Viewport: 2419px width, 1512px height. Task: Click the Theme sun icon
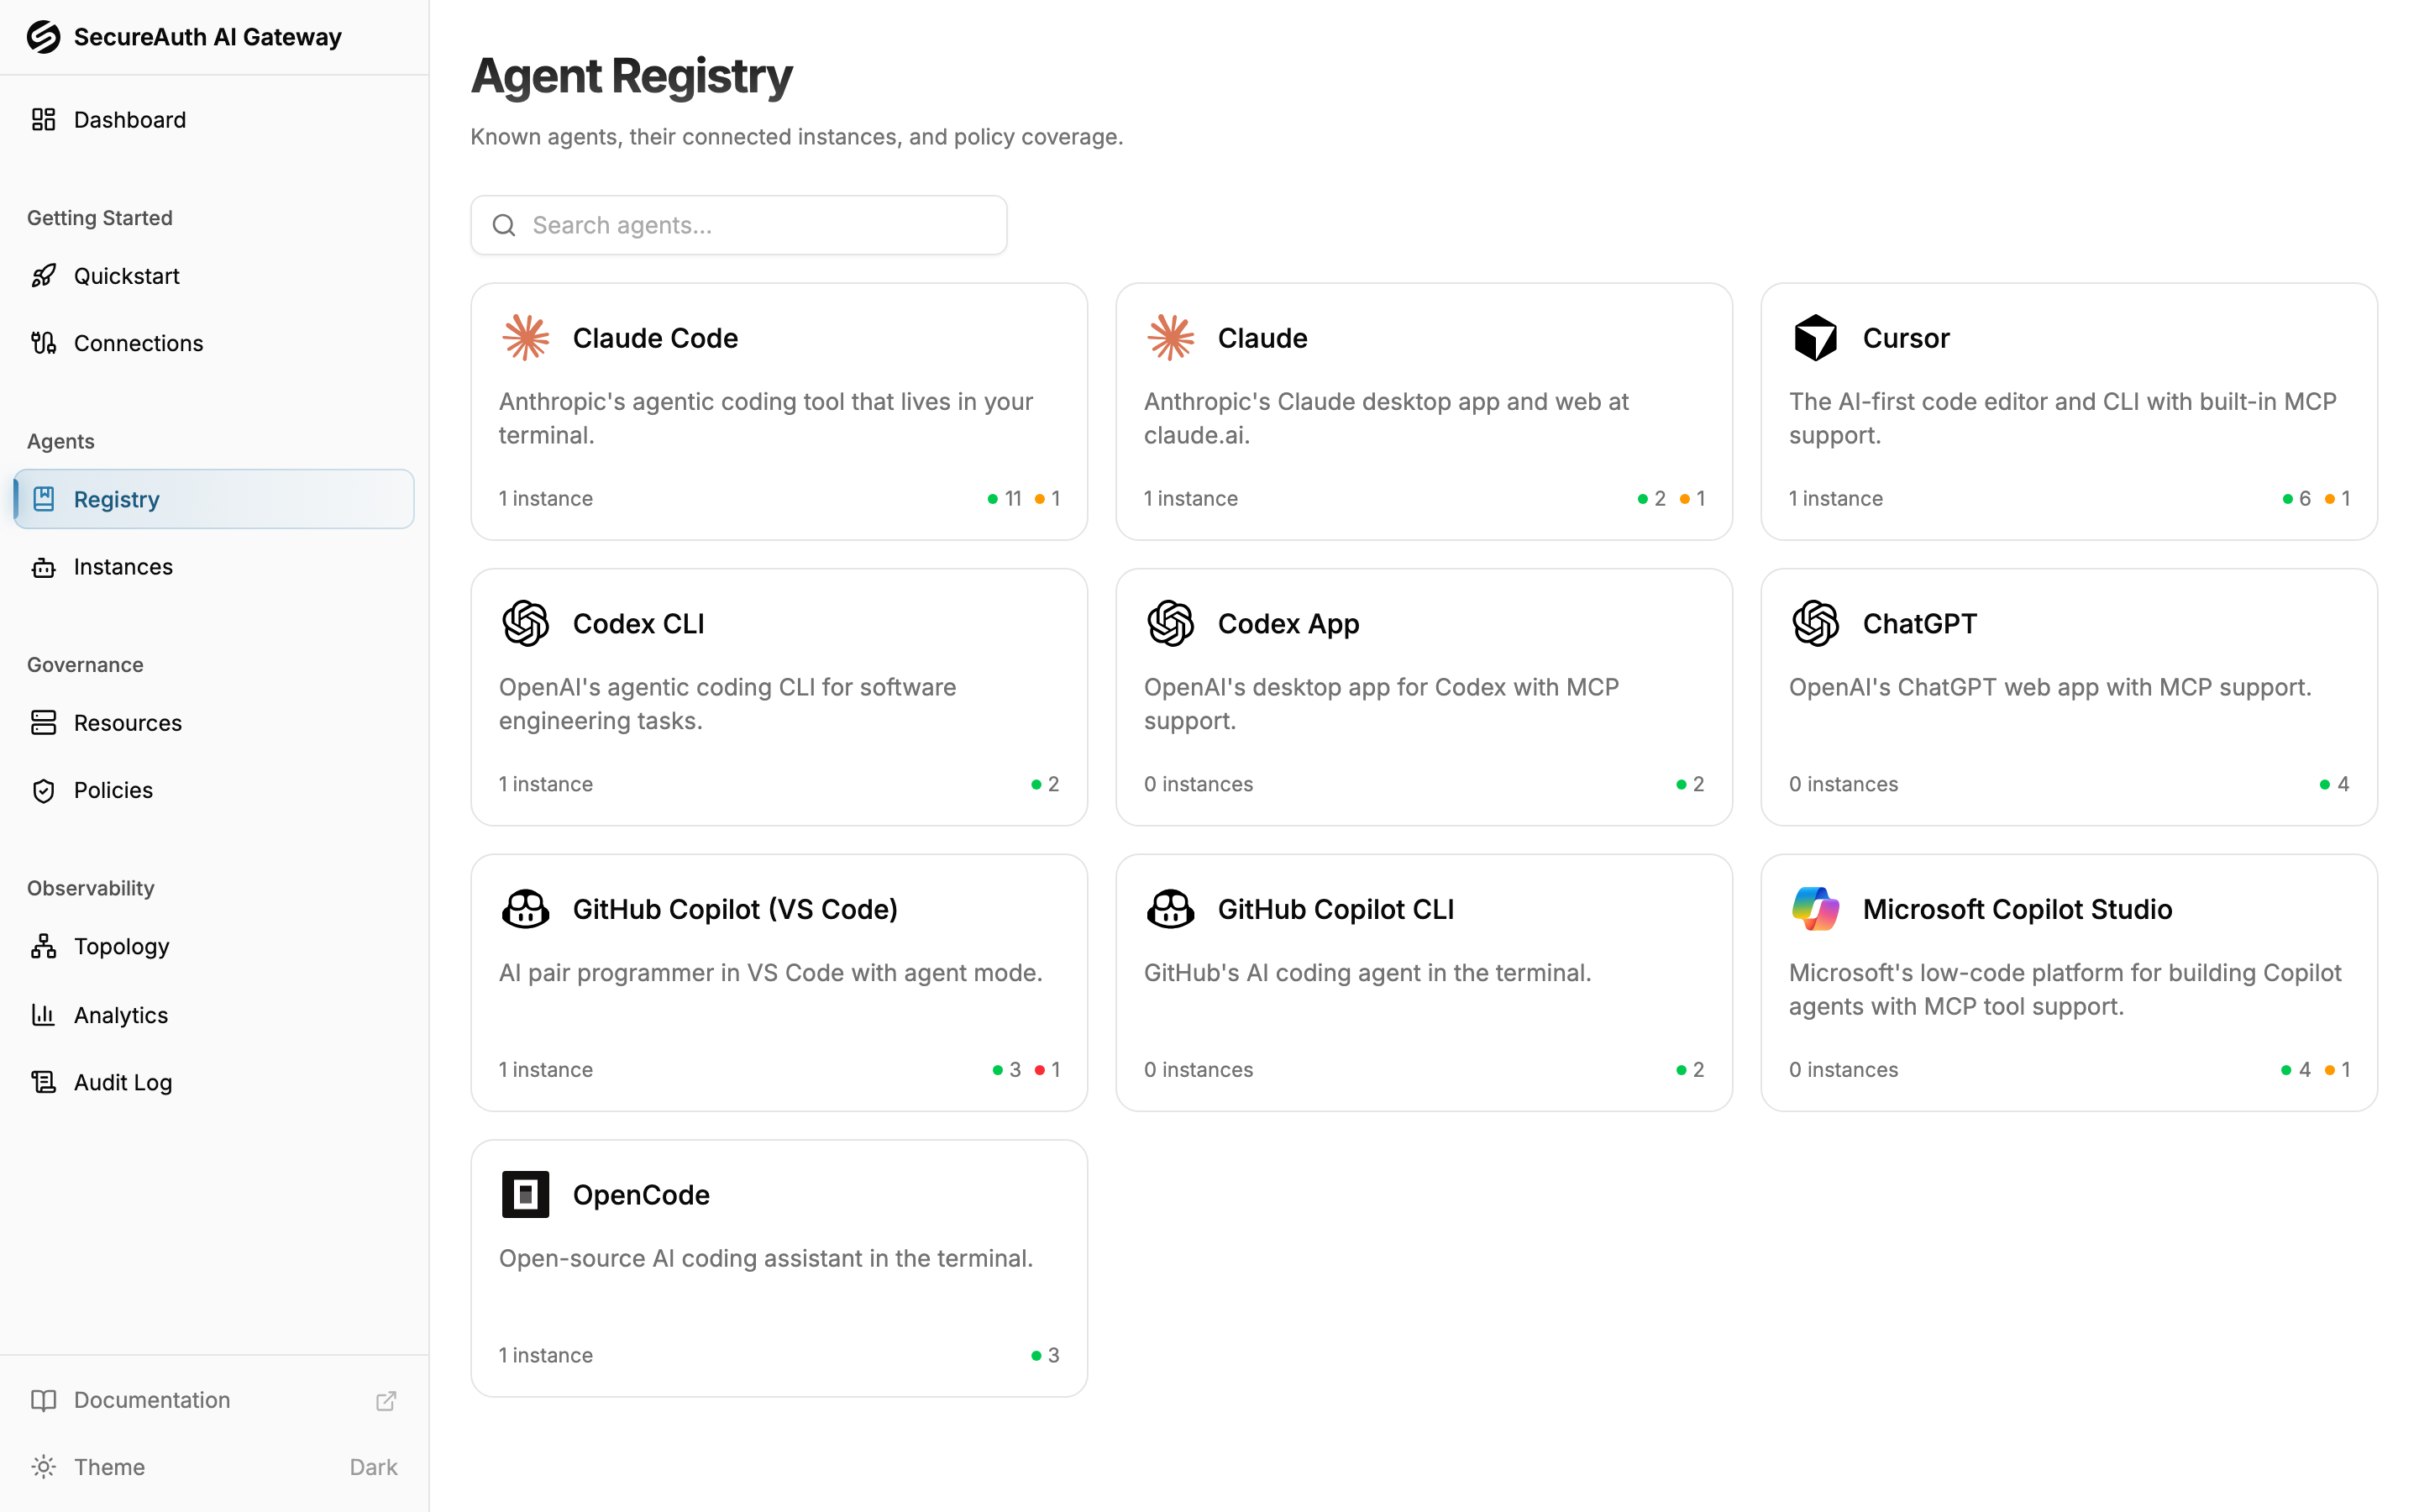(x=43, y=1467)
